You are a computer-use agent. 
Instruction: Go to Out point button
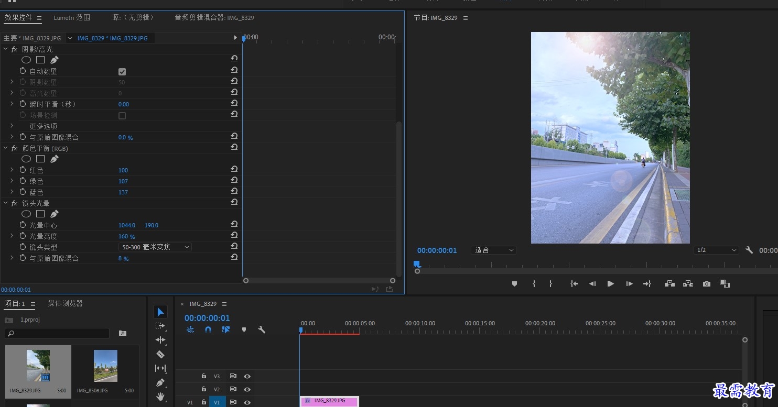647,284
